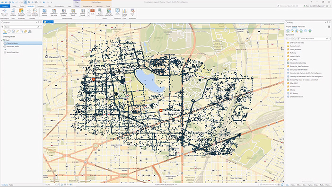Click the New Link Chart tool
Image resolution: width=332 pixels, height=187 pixels.
coord(4,12)
